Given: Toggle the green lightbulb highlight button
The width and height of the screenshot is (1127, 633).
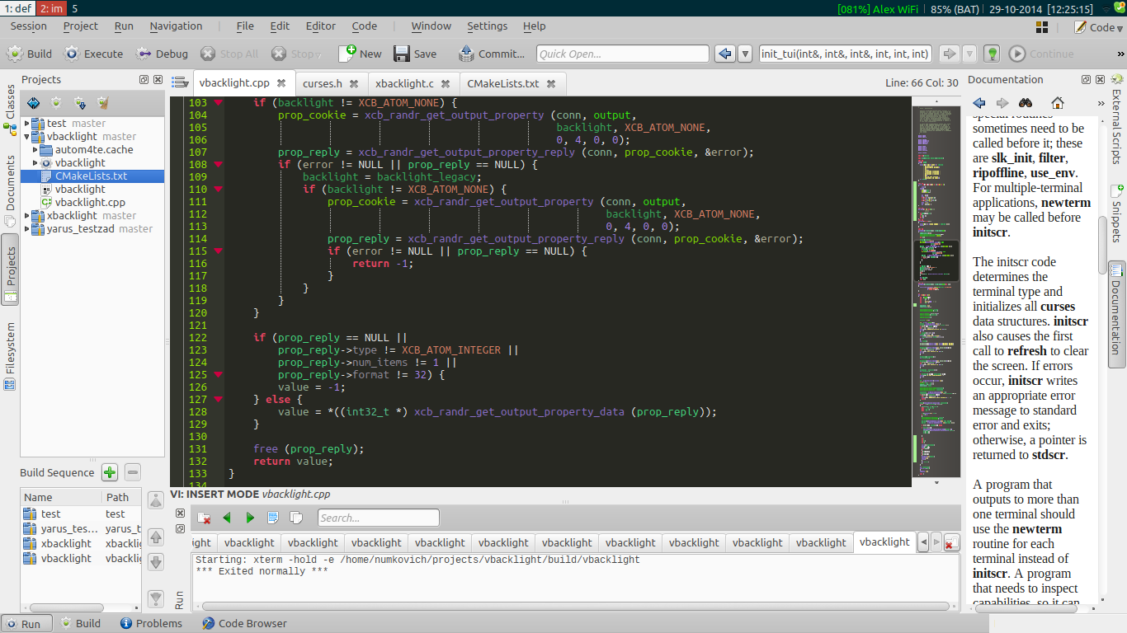Looking at the screenshot, I should coord(993,54).
